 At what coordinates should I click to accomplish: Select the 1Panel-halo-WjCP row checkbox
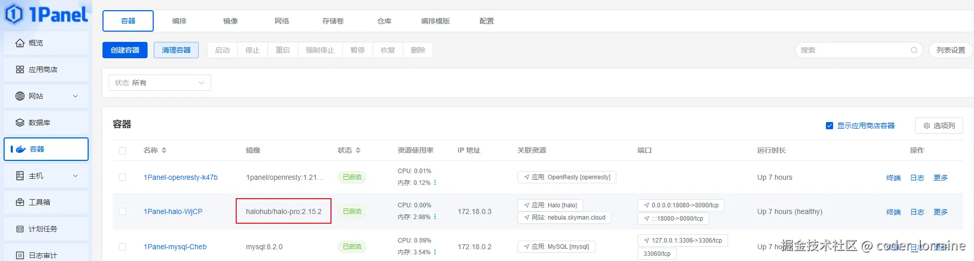point(122,211)
